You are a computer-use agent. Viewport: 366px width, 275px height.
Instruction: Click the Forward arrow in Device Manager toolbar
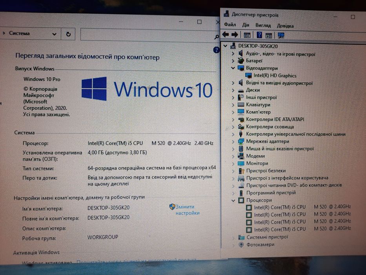235,35
